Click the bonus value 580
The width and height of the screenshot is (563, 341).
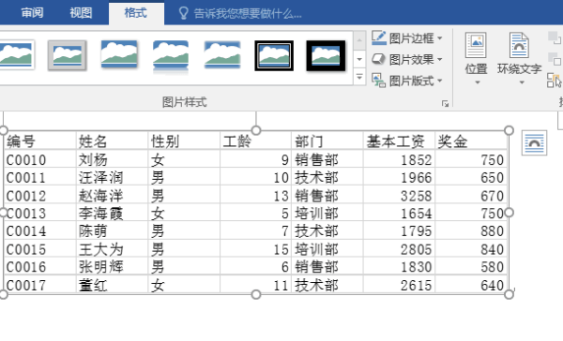click(x=493, y=267)
